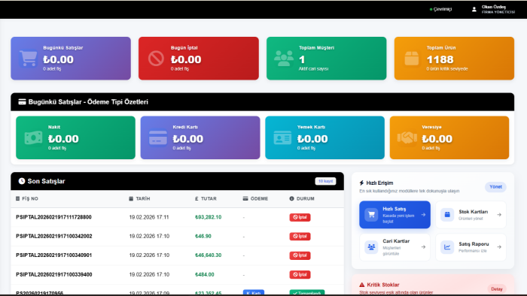
Task: Click the amount ₺484.00
Action: (x=204, y=274)
